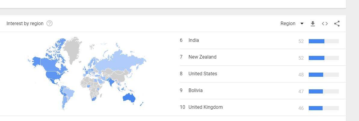Click the India interest bar
This screenshot has width=359, height=121.
click(324, 41)
